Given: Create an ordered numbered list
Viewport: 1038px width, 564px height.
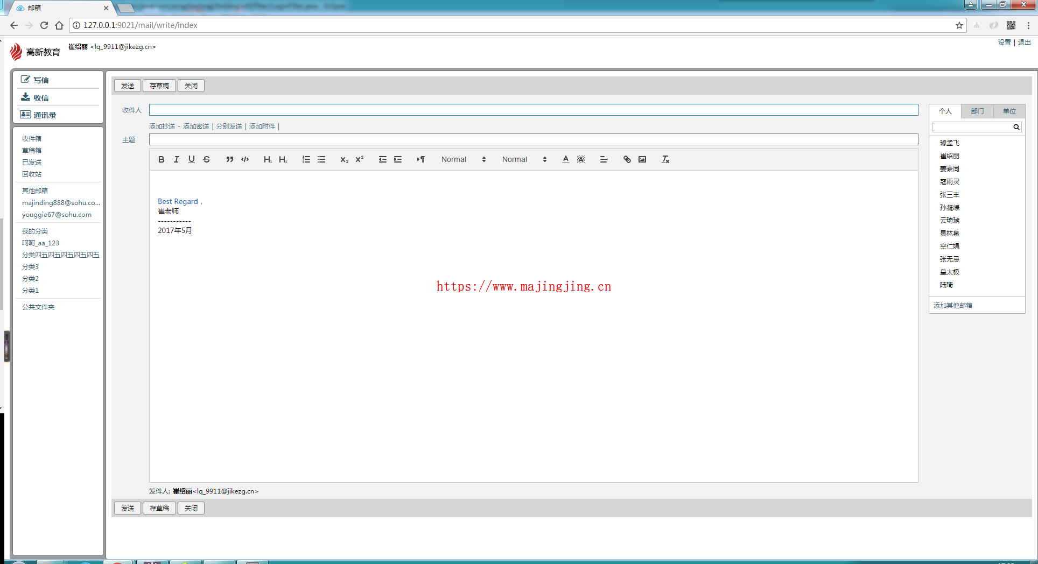Looking at the screenshot, I should [306, 159].
